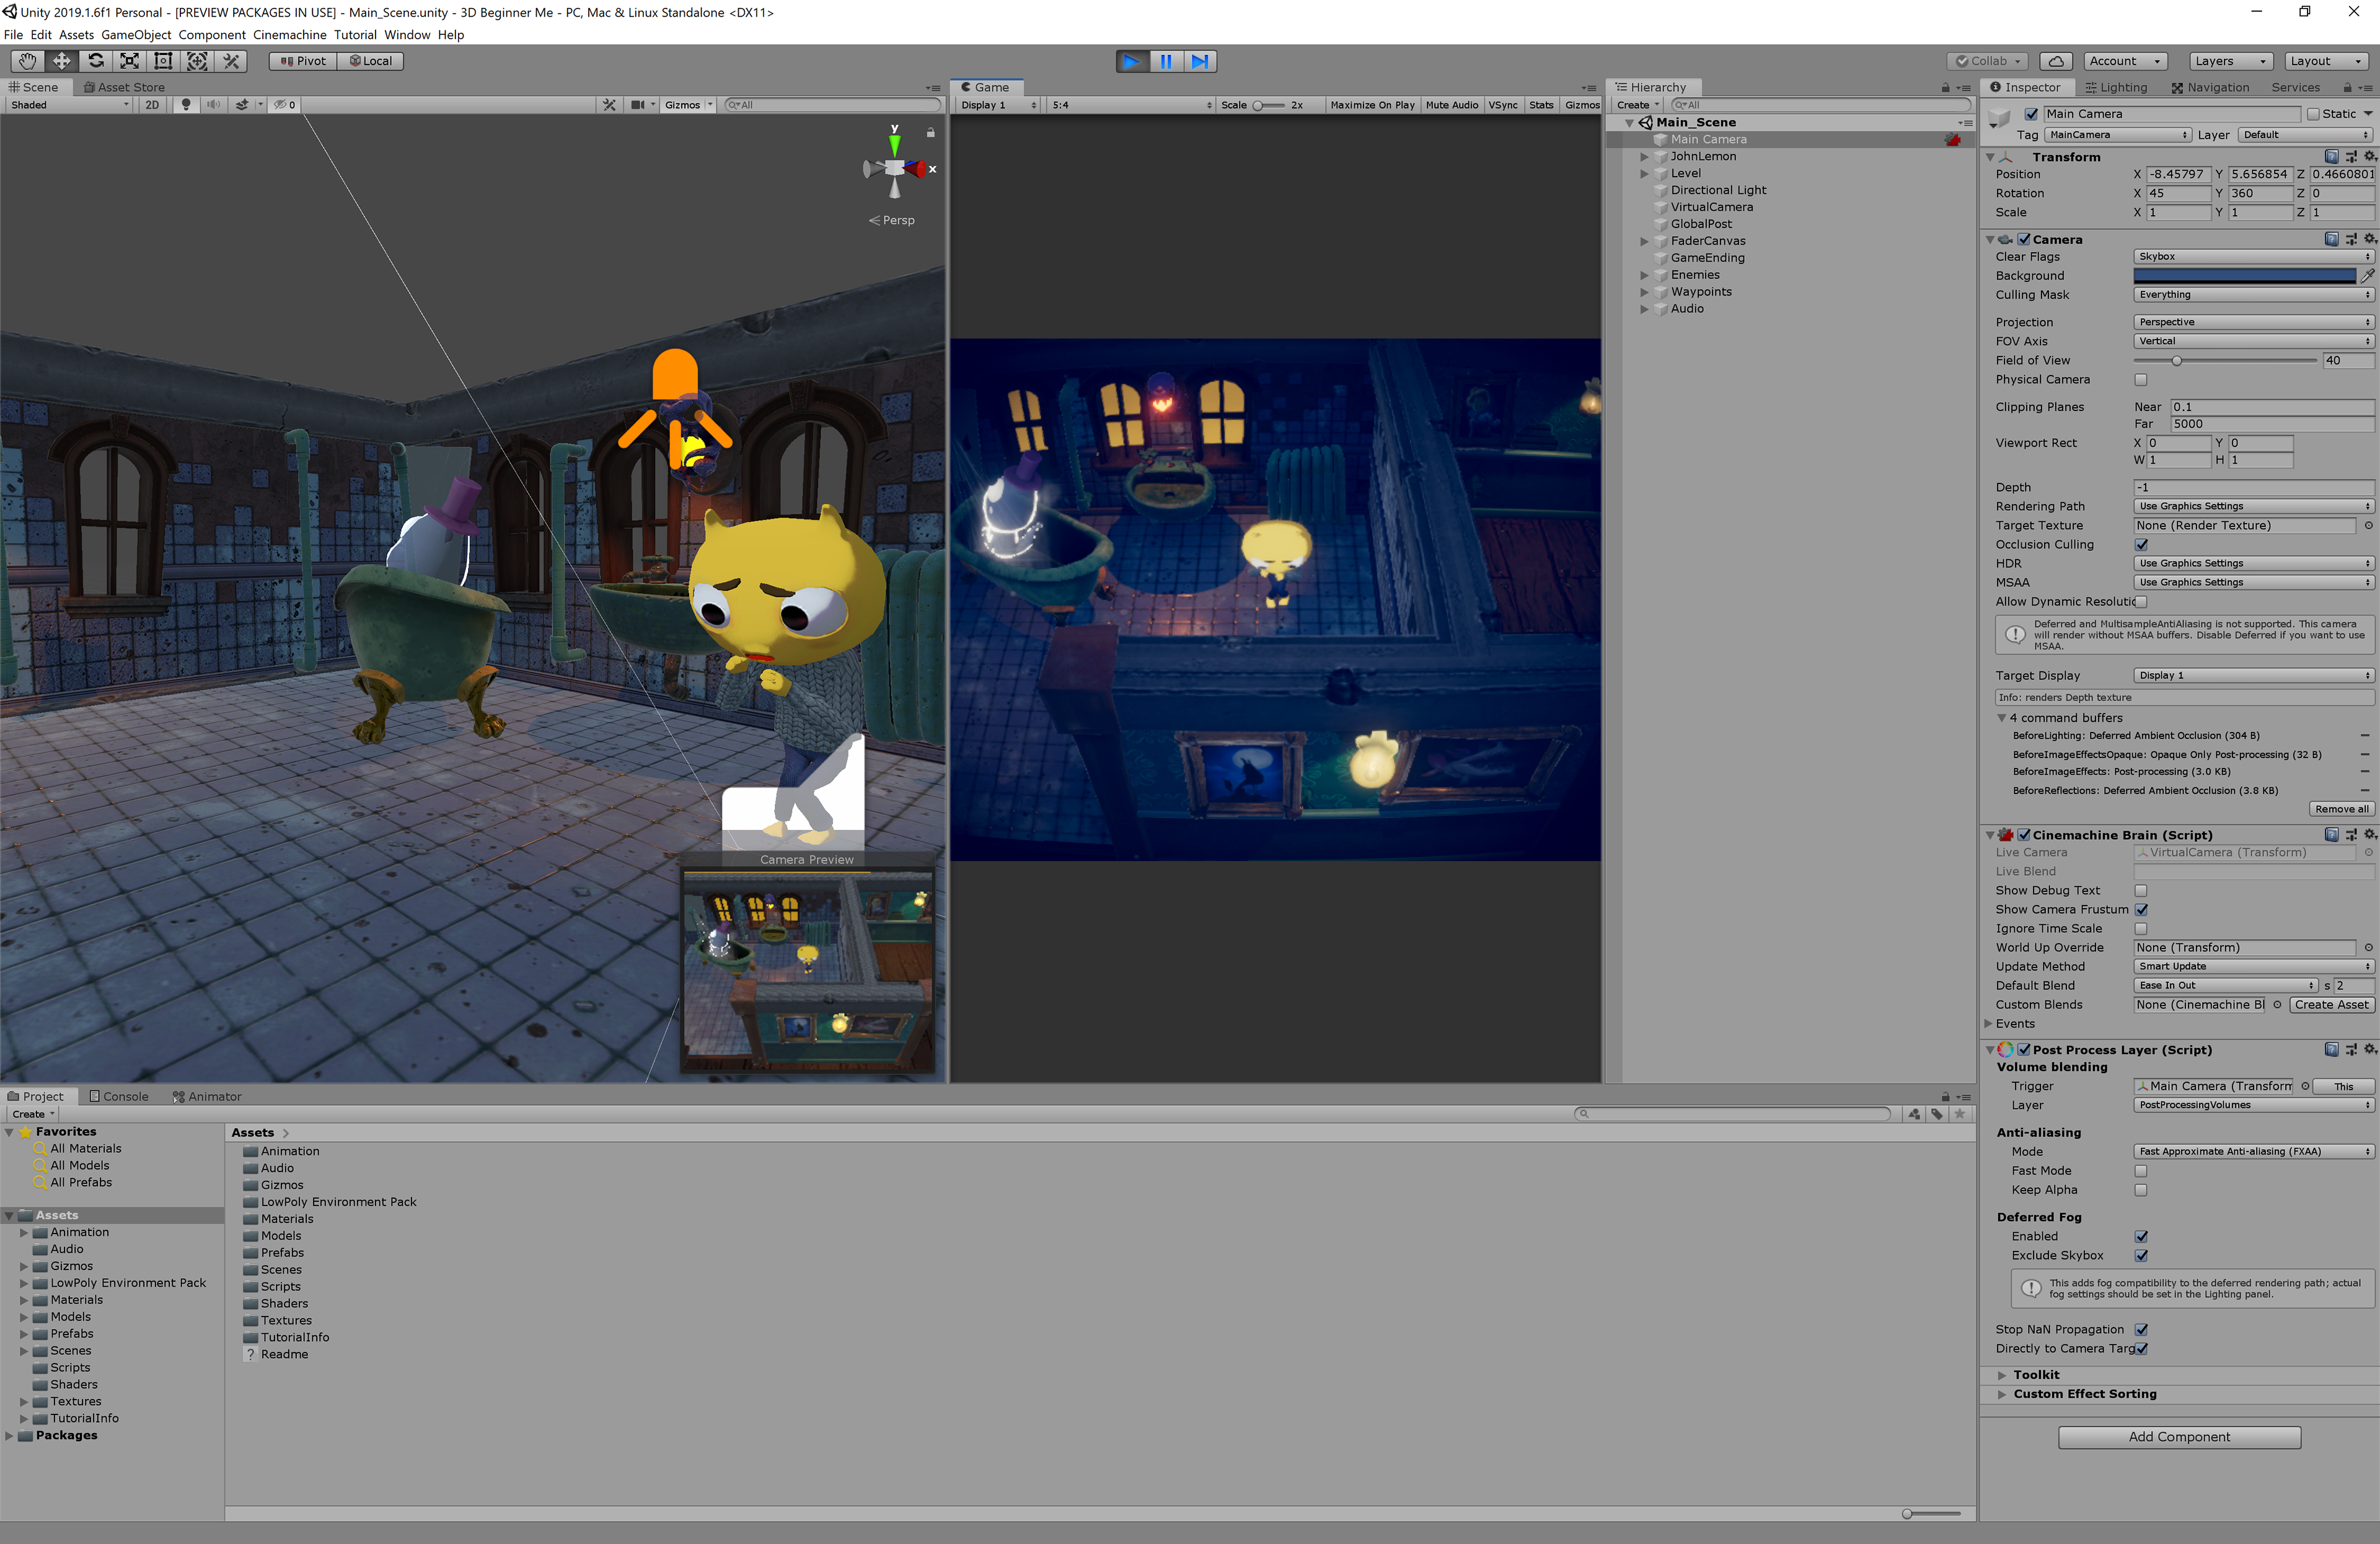Image resolution: width=2380 pixels, height=1544 pixels.
Task: Switch to the Asset Store tab
Action: [124, 88]
